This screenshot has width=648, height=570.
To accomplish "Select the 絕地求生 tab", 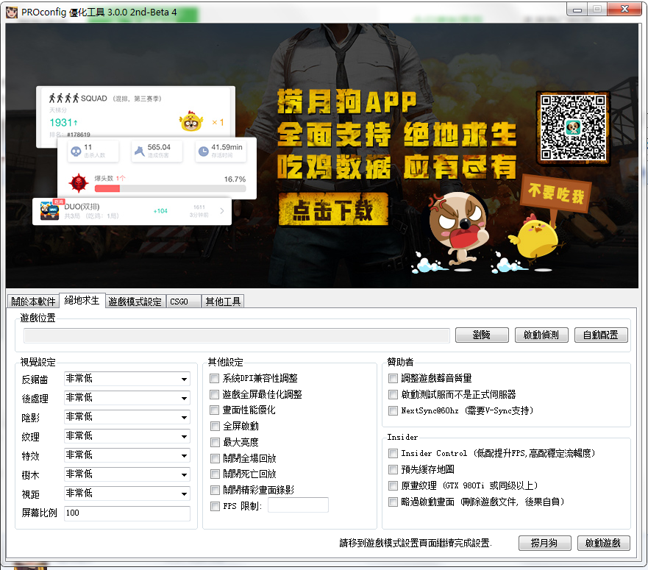I will coord(82,301).
